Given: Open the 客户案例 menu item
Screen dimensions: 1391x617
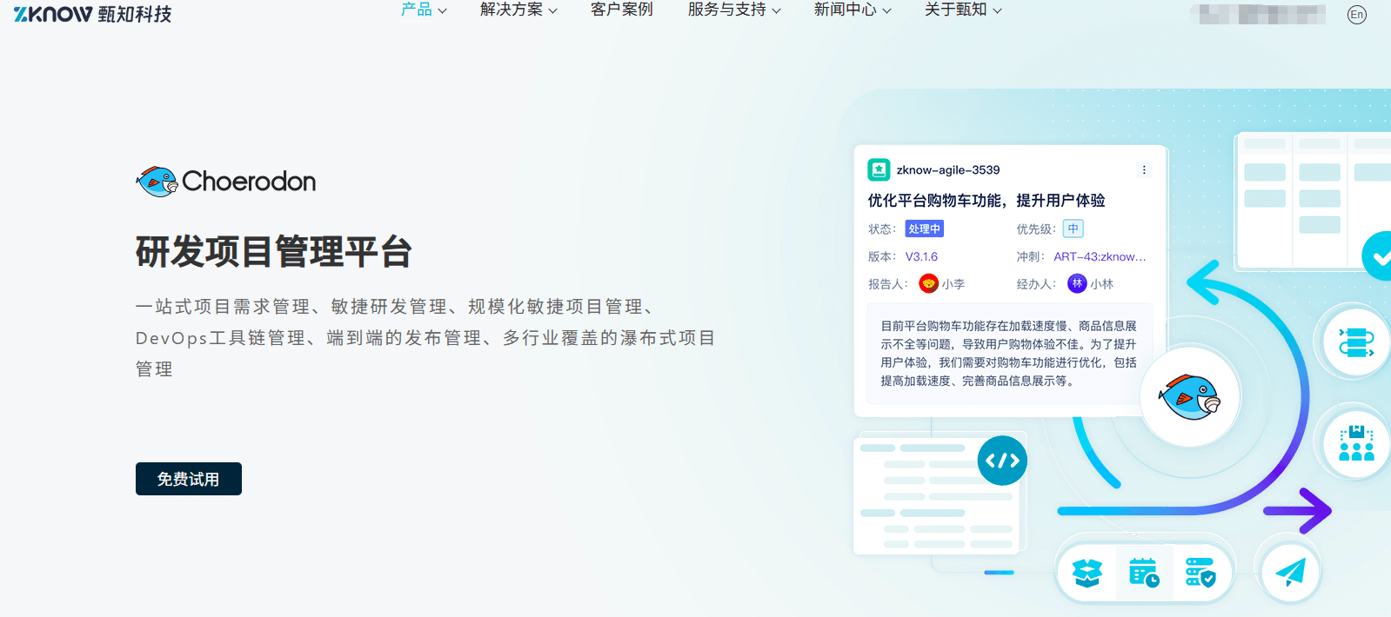Looking at the screenshot, I should point(621,10).
